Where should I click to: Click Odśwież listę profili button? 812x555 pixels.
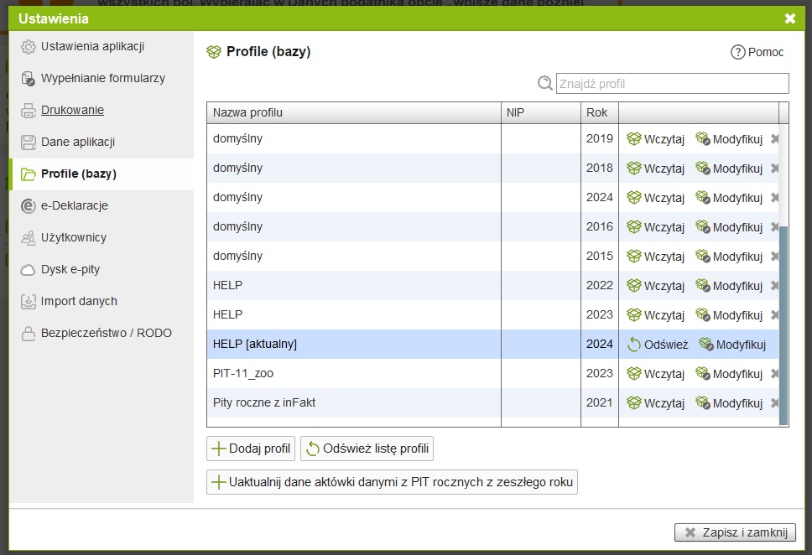tap(367, 449)
